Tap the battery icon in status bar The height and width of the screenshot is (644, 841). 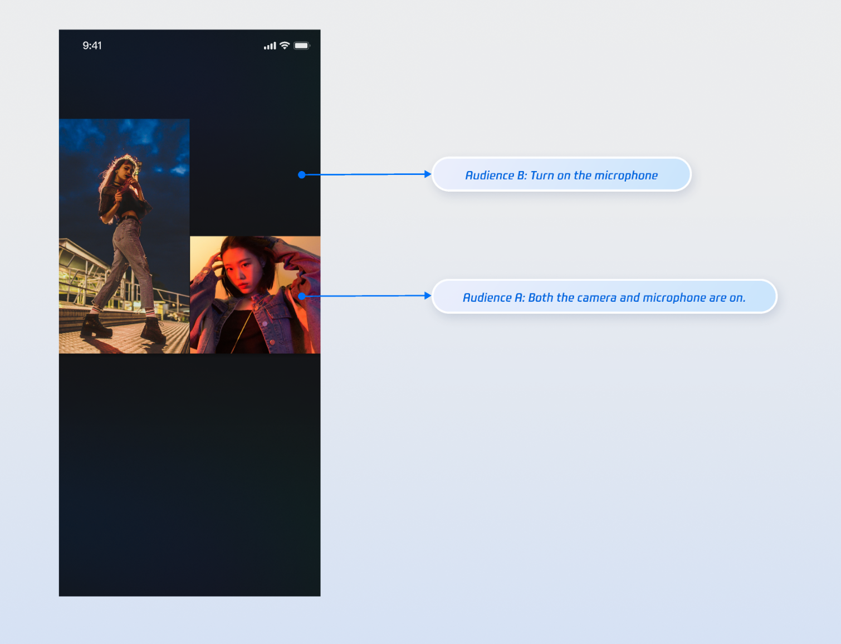click(x=301, y=46)
